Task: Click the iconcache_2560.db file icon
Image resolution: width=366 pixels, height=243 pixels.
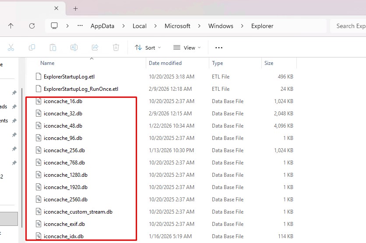Action: [39, 199]
